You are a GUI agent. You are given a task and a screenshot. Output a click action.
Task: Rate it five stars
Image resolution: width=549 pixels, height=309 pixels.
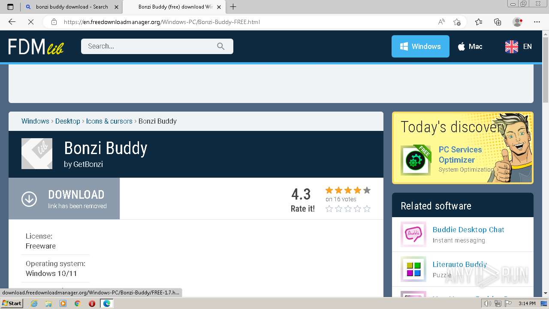click(x=367, y=209)
